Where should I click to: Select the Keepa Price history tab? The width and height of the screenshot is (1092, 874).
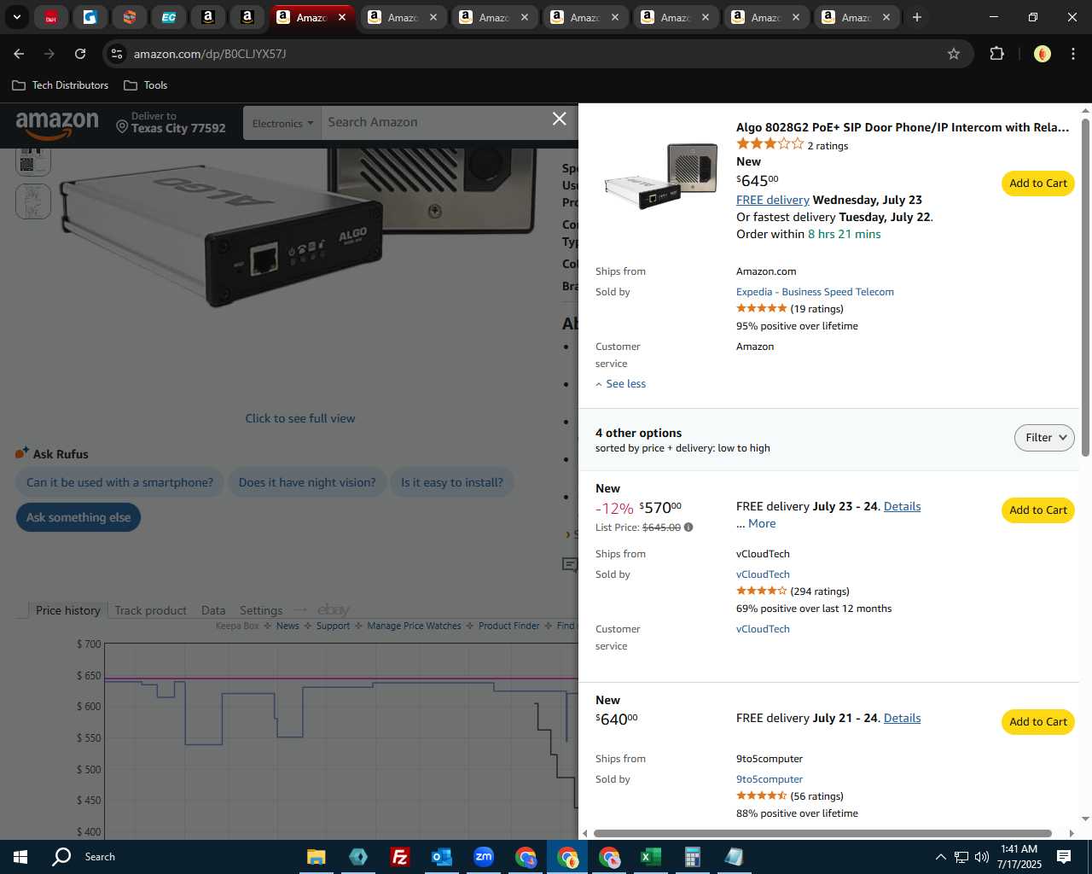point(67,610)
